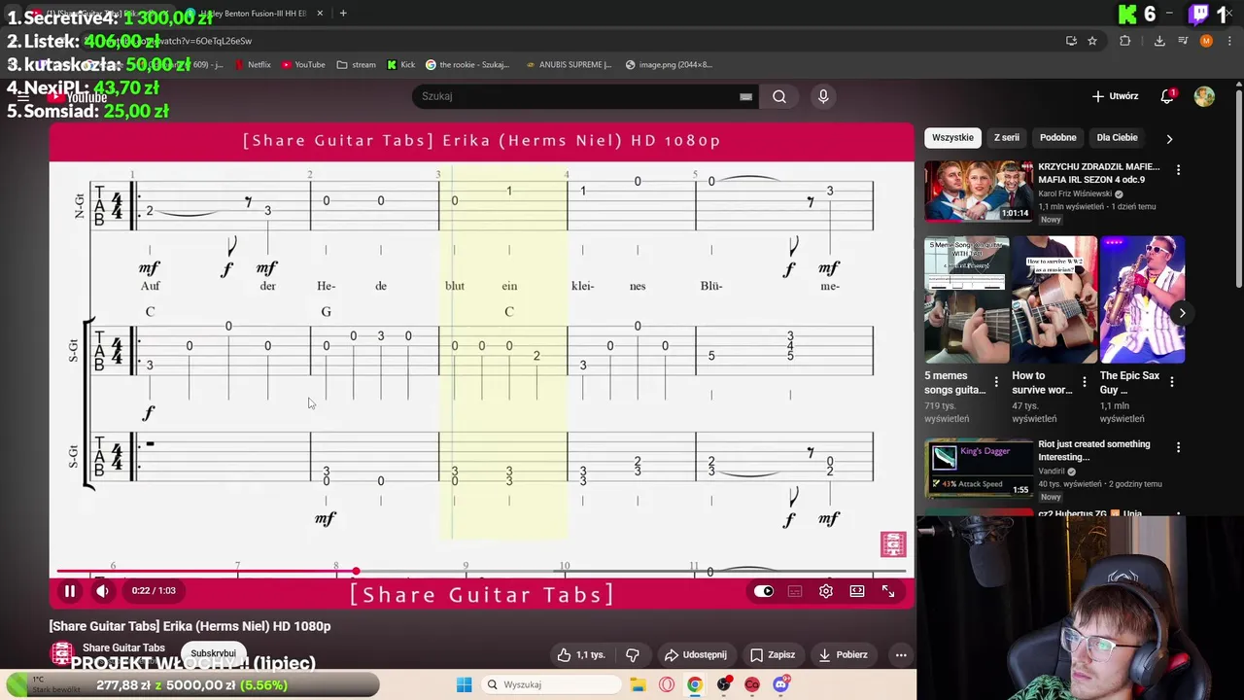Viewport: 1244px width, 700px height.
Task: Open the Share Guitar Tabs channel name link
Action: 123,647
